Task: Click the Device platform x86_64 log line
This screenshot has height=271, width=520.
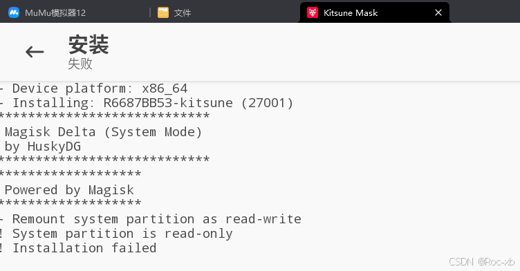Action: tap(94, 88)
